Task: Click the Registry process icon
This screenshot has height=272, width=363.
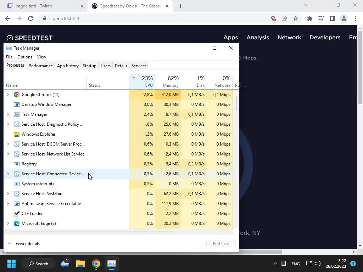Action: coord(16,164)
